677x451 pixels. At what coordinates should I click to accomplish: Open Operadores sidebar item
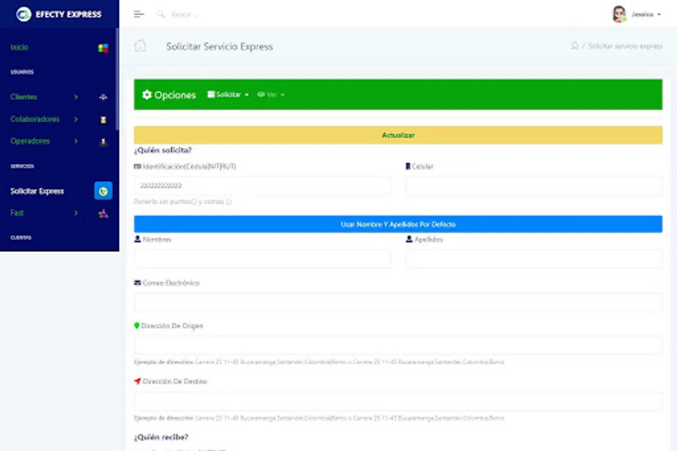[30, 141]
